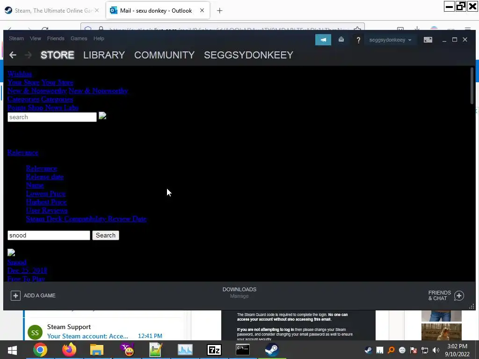Screen dimensions: 479x359
Task: Sort results by User Reviews
Action: [x=47, y=211]
